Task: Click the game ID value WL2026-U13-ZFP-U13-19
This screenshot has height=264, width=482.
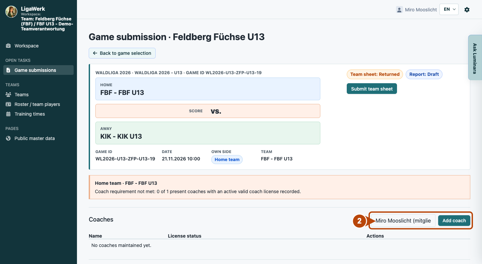Action: (125, 159)
